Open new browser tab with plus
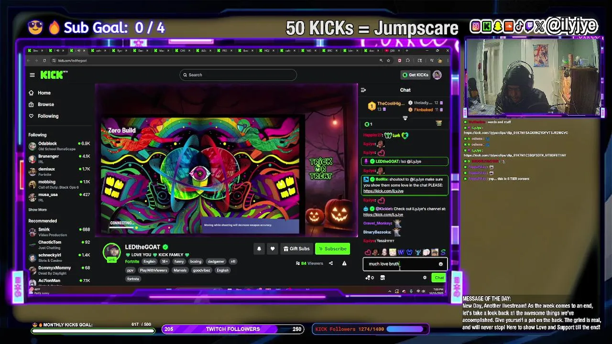 [x=407, y=50]
